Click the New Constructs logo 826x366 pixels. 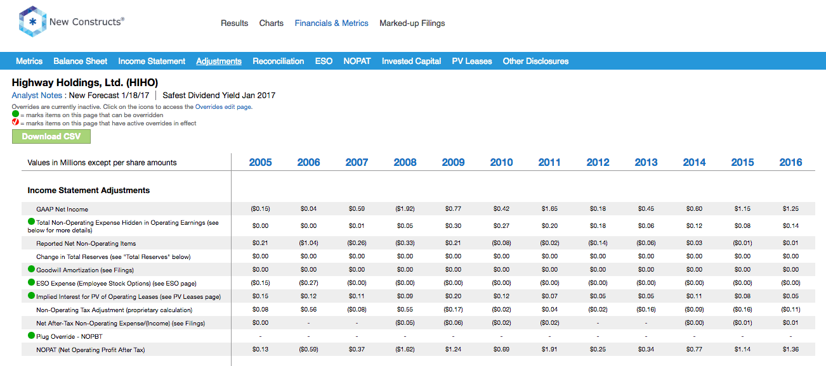click(72, 23)
